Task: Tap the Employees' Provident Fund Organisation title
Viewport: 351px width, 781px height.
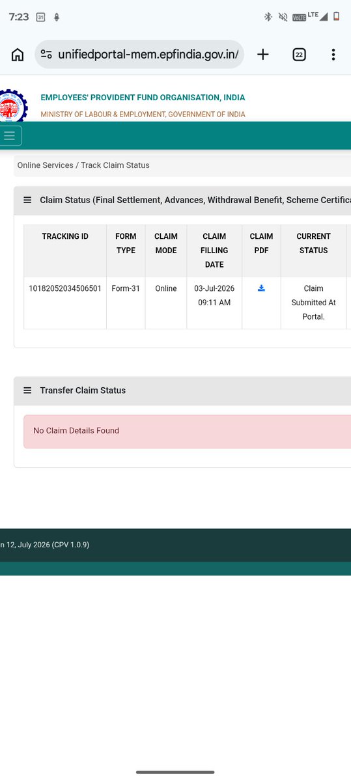Action: [143, 98]
